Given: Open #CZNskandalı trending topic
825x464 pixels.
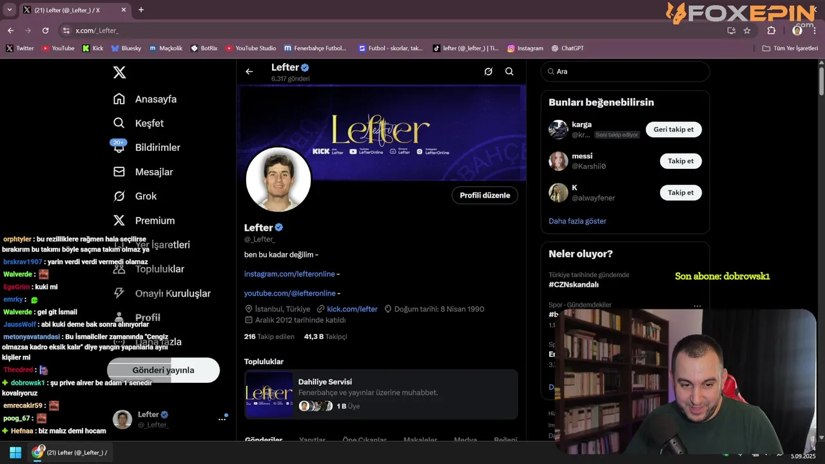Looking at the screenshot, I should point(574,285).
